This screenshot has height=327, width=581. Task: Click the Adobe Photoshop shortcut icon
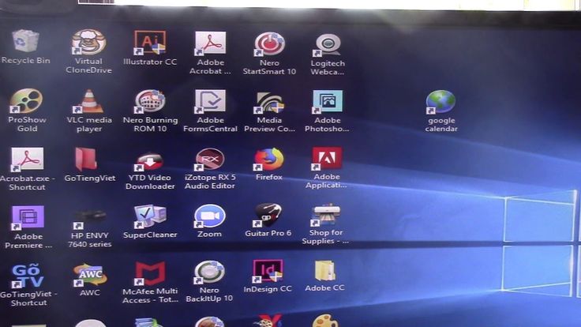point(327,102)
